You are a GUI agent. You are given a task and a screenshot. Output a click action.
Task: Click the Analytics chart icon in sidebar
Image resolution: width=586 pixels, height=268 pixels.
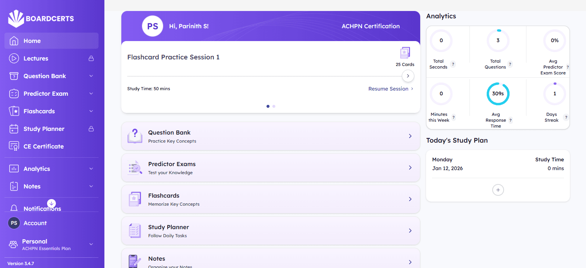(14, 169)
